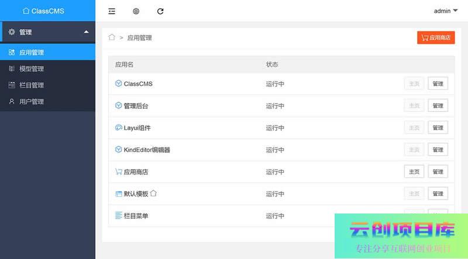Click the home icon next to 默认模板
The image size is (468, 259).
coord(153,194)
